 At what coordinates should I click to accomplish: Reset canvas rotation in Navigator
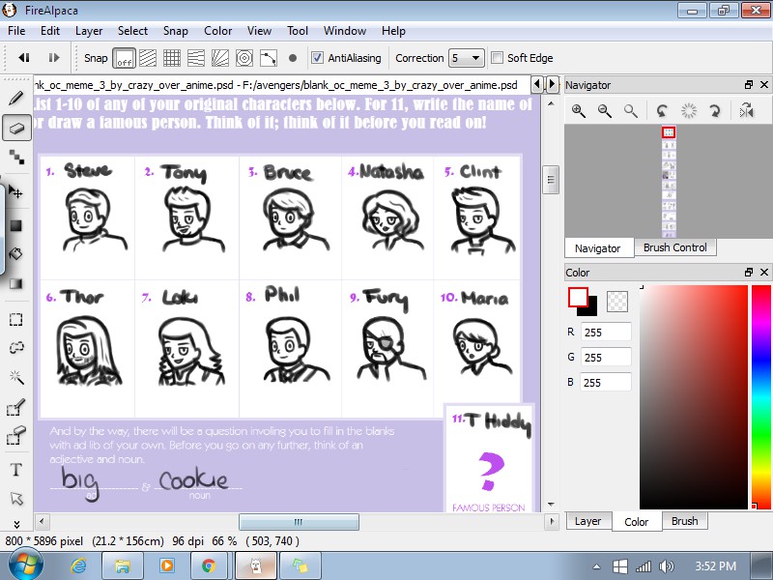click(x=689, y=110)
